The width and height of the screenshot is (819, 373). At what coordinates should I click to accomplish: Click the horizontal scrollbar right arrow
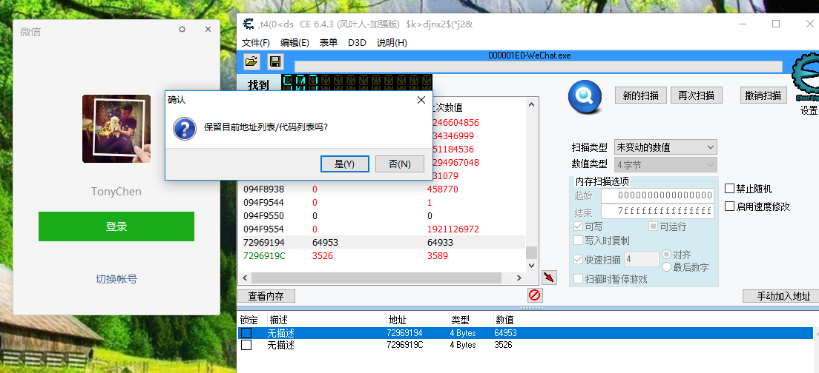[519, 278]
